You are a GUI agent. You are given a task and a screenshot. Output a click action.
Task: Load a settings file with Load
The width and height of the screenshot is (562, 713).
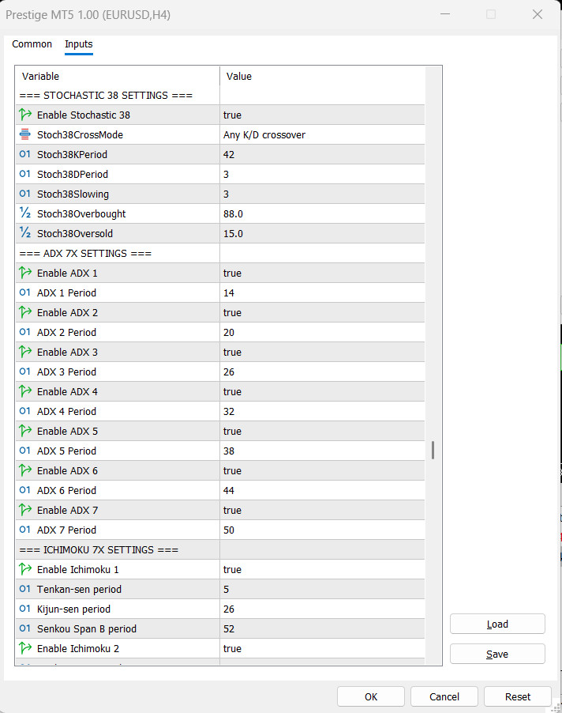[497, 624]
